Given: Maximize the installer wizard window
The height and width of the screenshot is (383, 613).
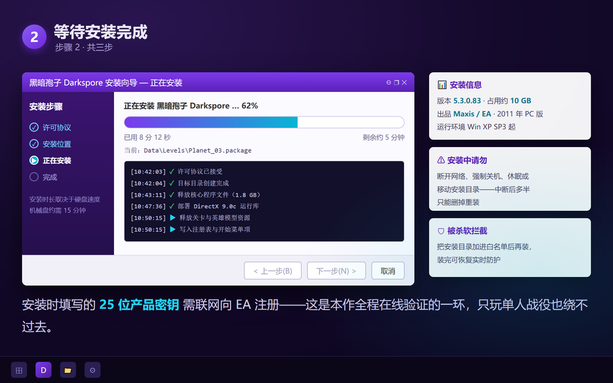Looking at the screenshot, I should 397,83.
